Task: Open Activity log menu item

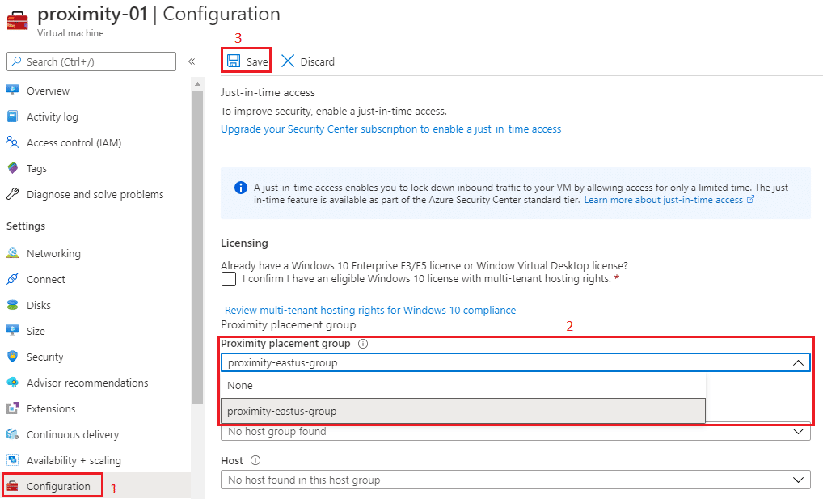Action: tap(53, 116)
